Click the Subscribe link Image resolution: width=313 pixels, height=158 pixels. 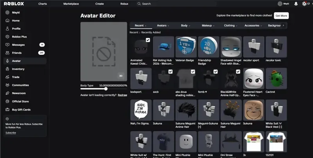tap(11, 133)
